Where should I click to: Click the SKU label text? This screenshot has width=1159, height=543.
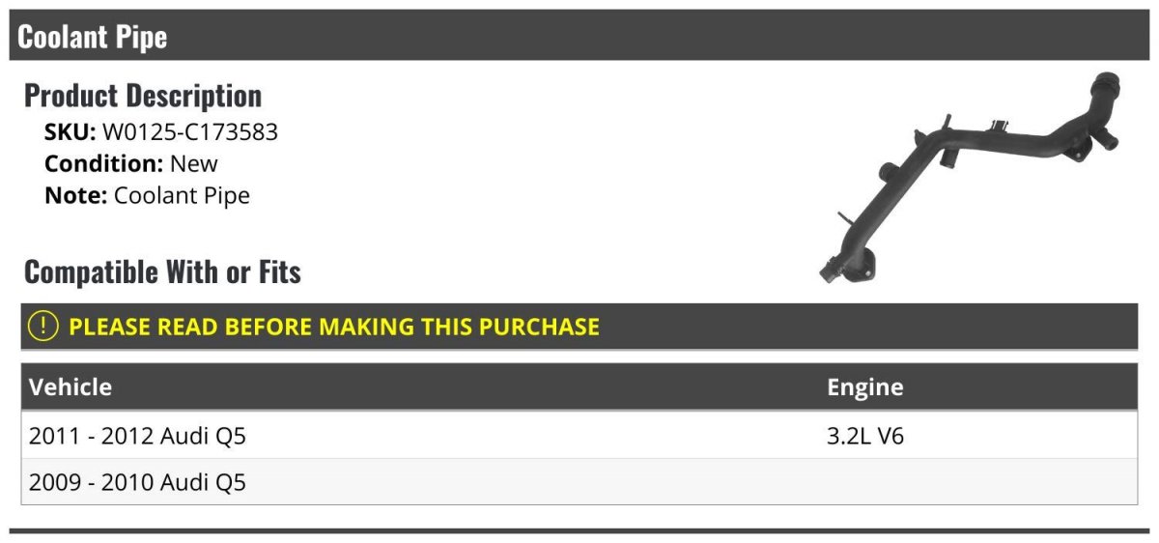click(x=71, y=132)
